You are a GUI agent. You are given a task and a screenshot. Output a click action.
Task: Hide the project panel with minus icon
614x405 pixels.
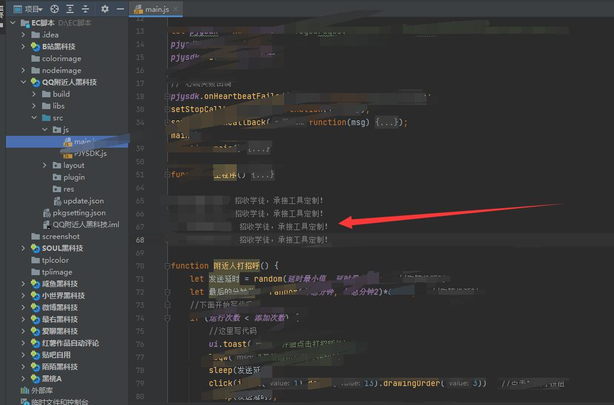(x=120, y=9)
